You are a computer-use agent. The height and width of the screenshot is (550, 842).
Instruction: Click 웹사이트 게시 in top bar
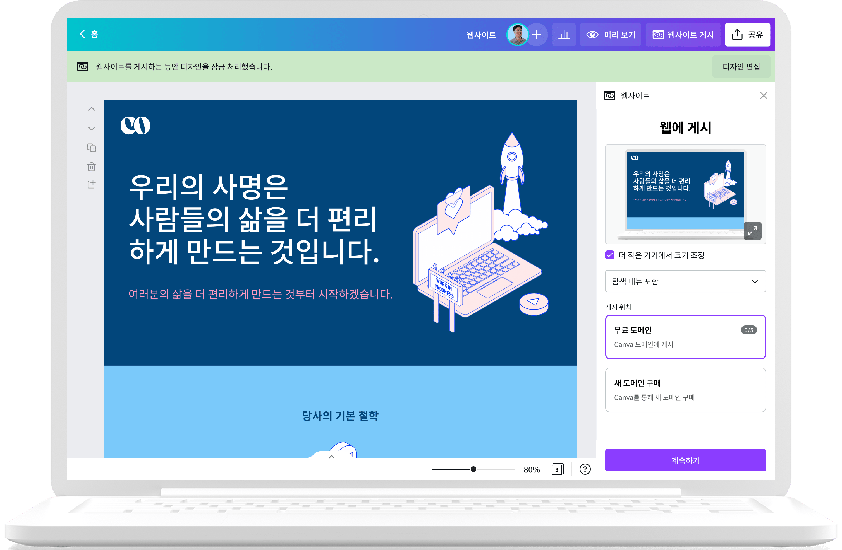pos(683,35)
